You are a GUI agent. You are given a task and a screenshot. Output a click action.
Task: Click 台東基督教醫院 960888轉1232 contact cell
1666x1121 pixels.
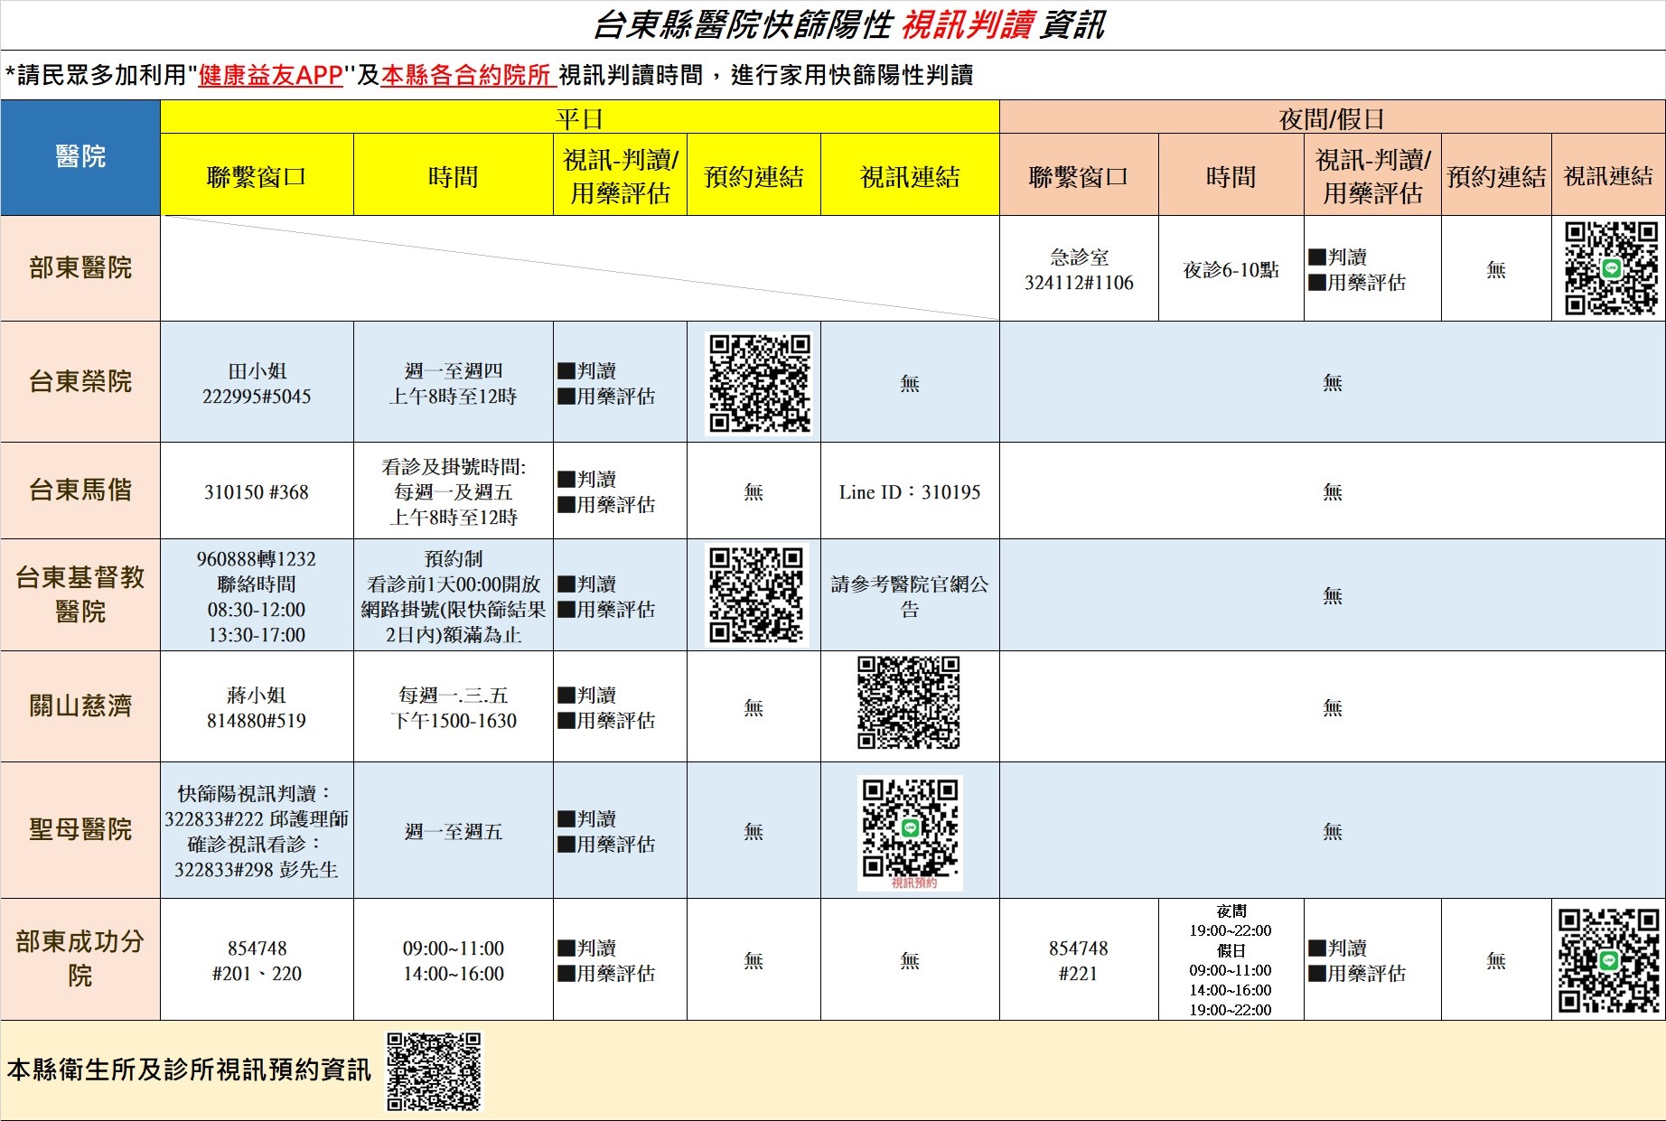coord(257,596)
